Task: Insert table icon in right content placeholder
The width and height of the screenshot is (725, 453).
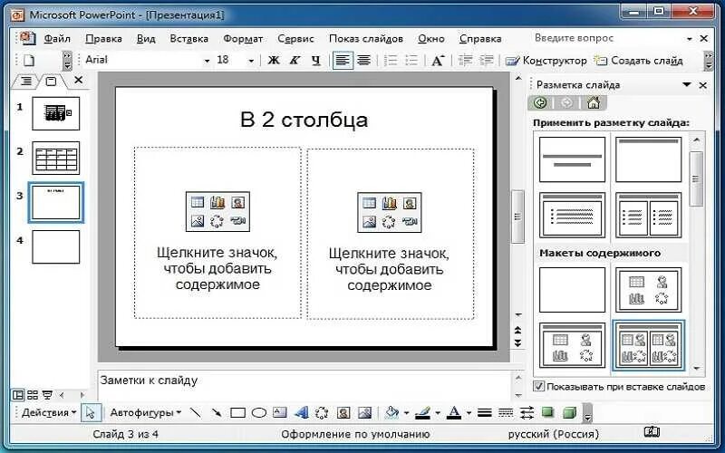Action: click(x=370, y=203)
